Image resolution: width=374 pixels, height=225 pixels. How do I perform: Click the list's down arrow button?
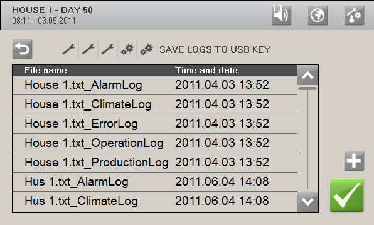307,202
